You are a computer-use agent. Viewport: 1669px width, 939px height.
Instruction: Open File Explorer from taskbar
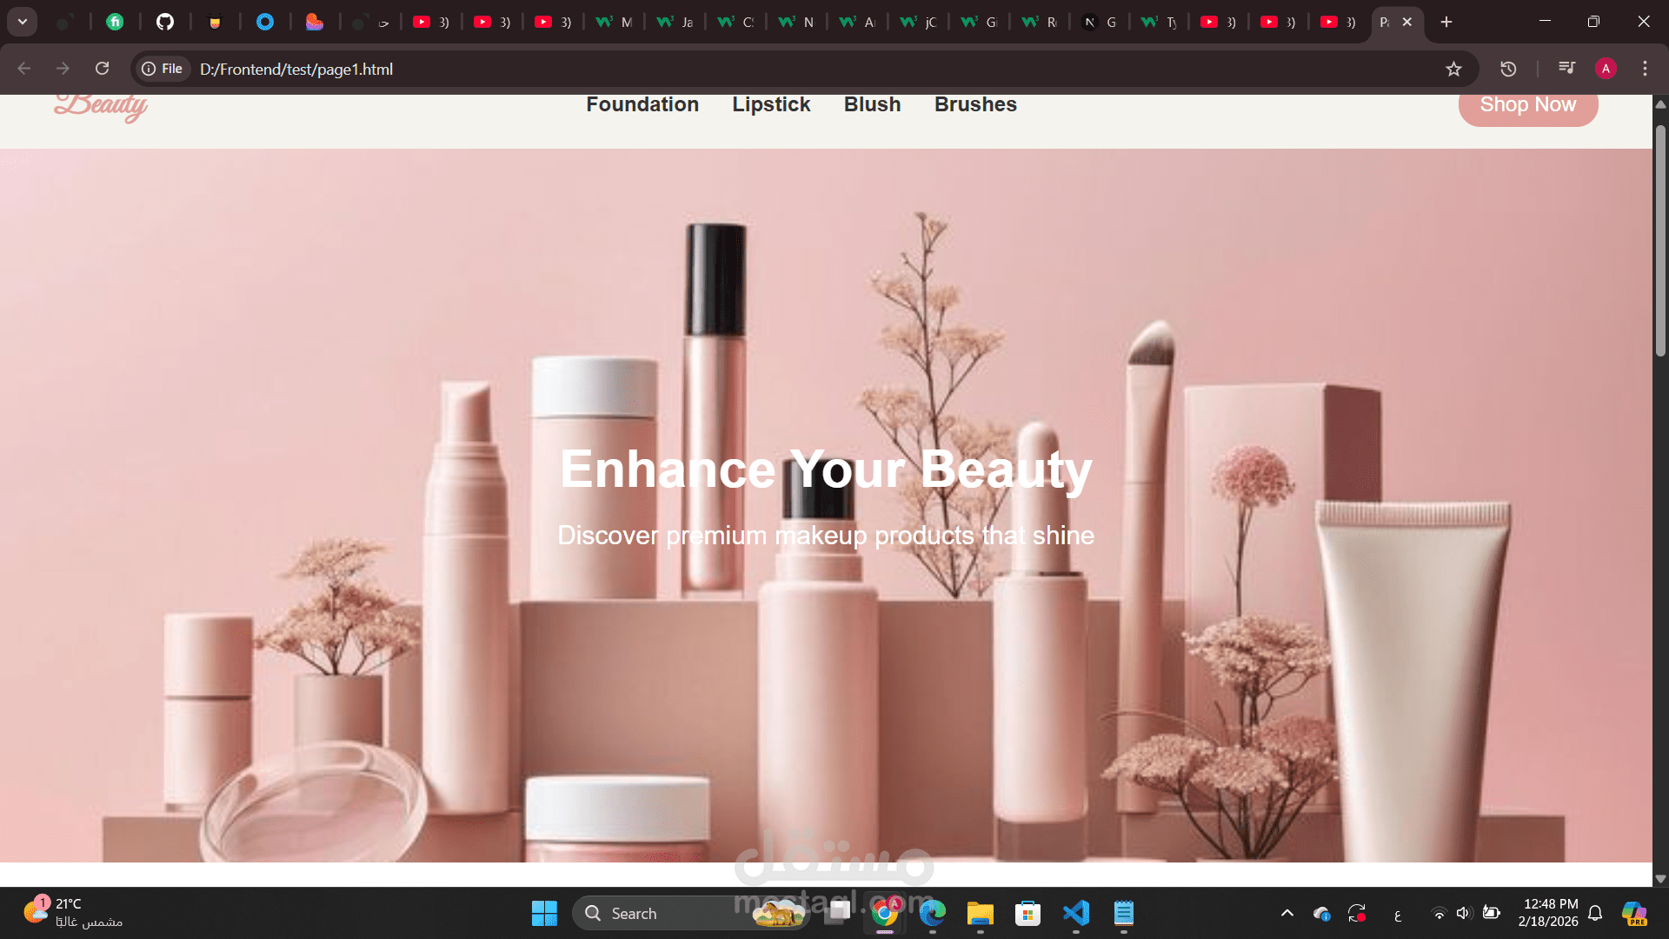[x=980, y=913]
